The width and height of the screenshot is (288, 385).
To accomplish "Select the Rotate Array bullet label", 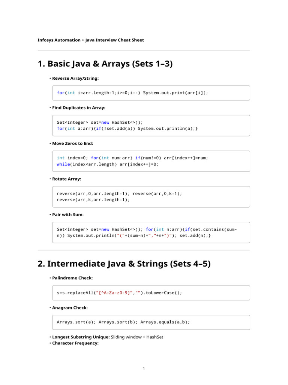I will [x=66, y=179].
